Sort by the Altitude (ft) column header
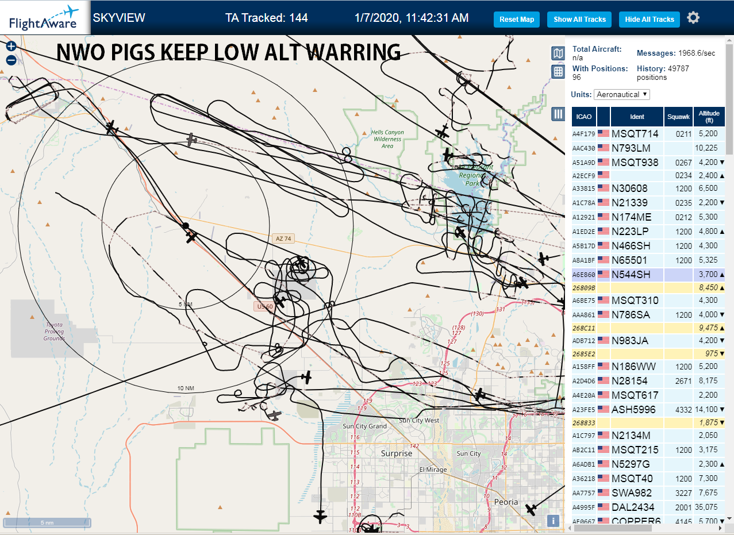The width and height of the screenshot is (734, 535). 709,117
